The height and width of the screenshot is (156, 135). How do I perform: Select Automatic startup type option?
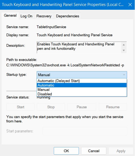[82, 85]
